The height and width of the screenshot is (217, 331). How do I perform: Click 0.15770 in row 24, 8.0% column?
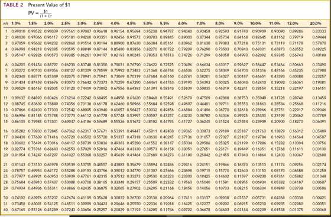(x=222, y=170)
